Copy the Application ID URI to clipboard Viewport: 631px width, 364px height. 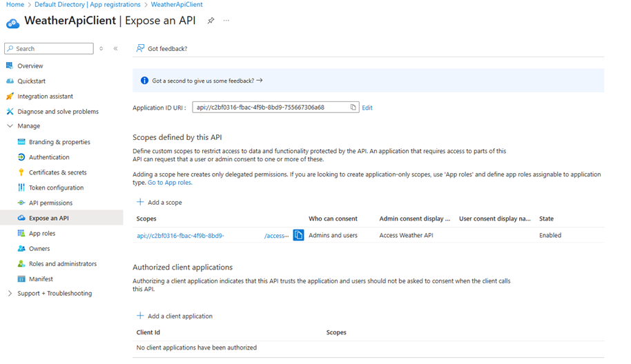click(353, 108)
